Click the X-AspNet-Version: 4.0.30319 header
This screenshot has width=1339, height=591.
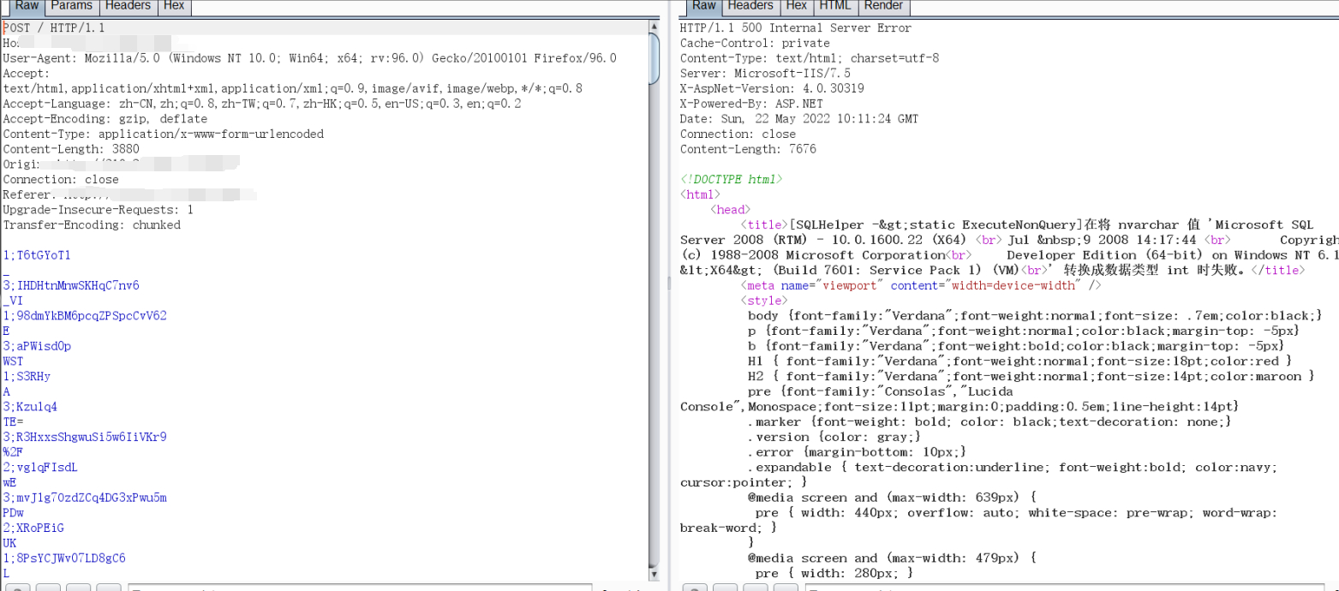click(772, 88)
